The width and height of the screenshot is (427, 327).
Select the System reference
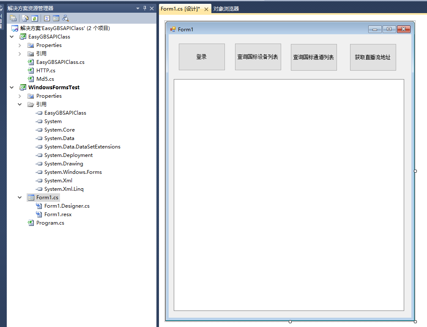[x=53, y=121]
